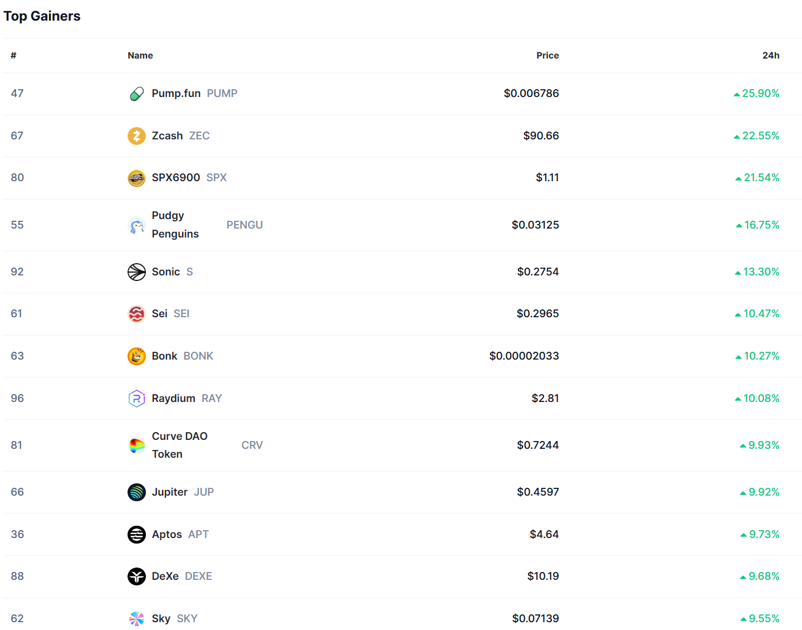Open the Sky SKY coin page

click(162, 618)
